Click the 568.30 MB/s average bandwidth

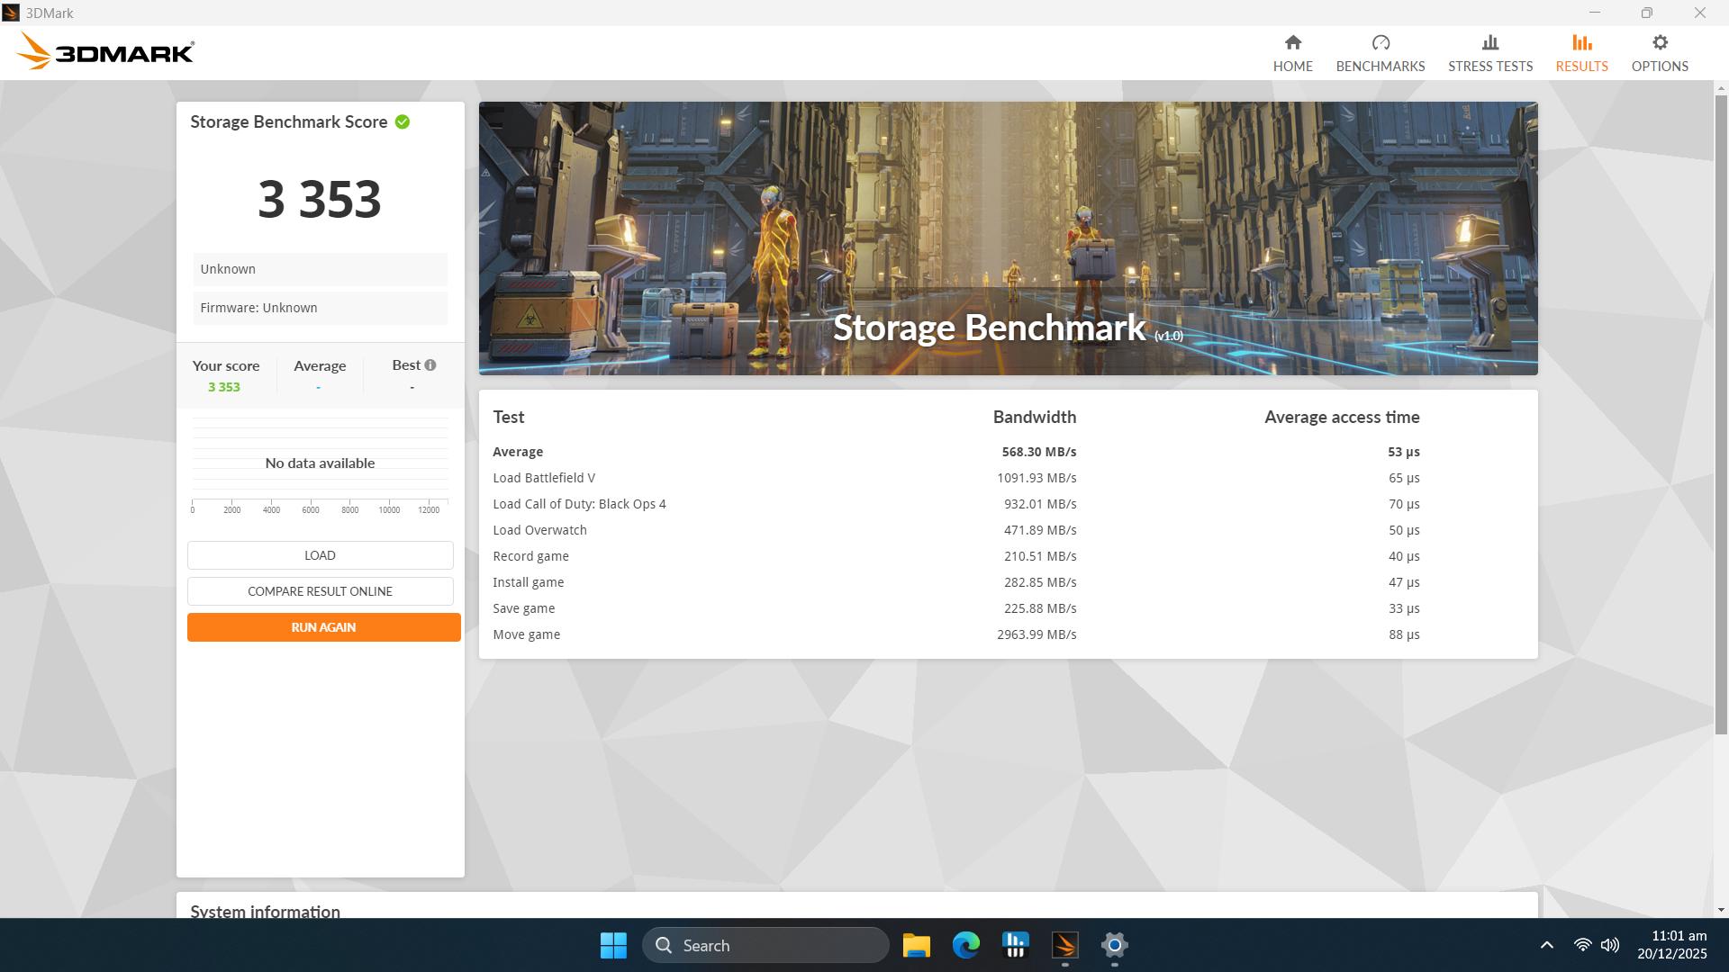click(x=1038, y=452)
